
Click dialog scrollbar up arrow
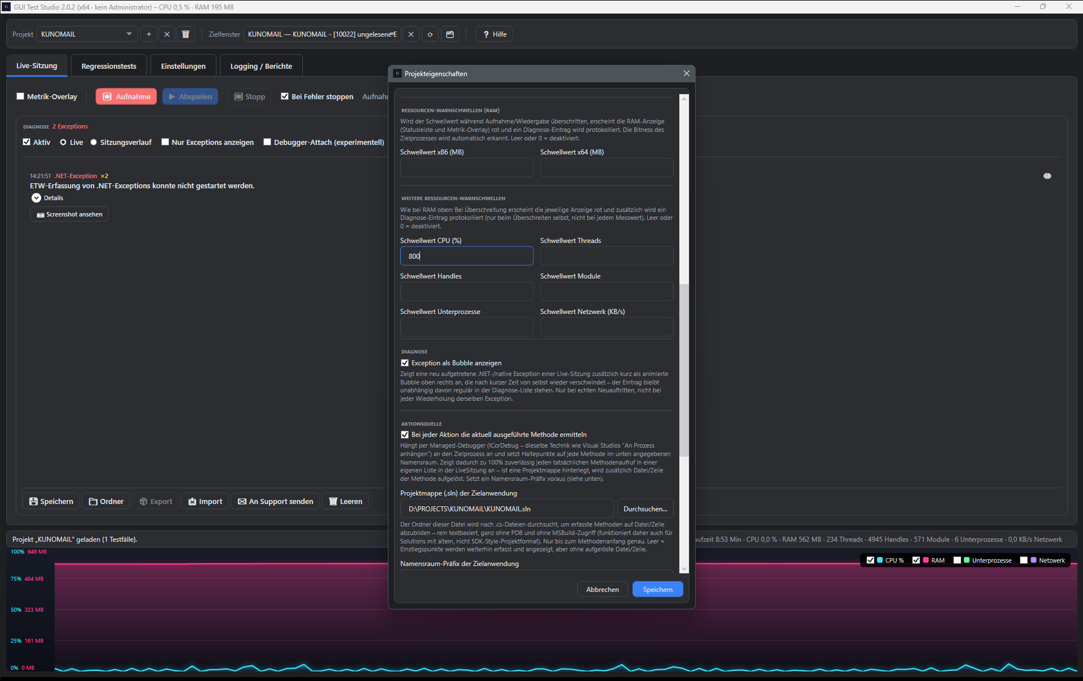click(684, 99)
